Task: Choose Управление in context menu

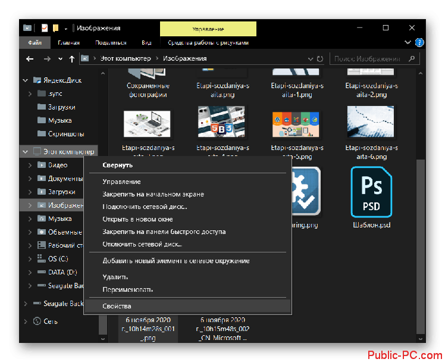Action: pyautogui.click(x=187, y=182)
